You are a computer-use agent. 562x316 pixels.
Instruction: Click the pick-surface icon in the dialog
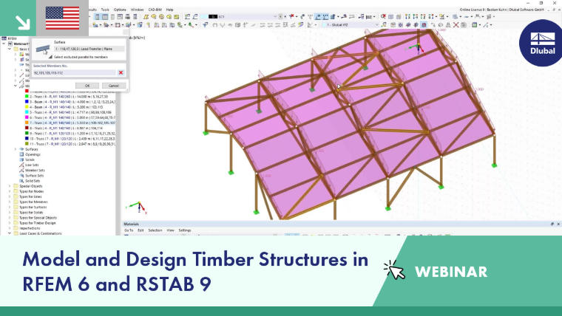click(43, 49)
